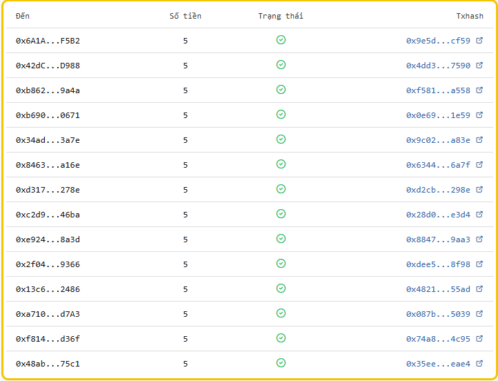Click success checkmark in 0x6A1A...F5B2 row
The width and height of the screenshot is (498, 381).
[281, 40]
